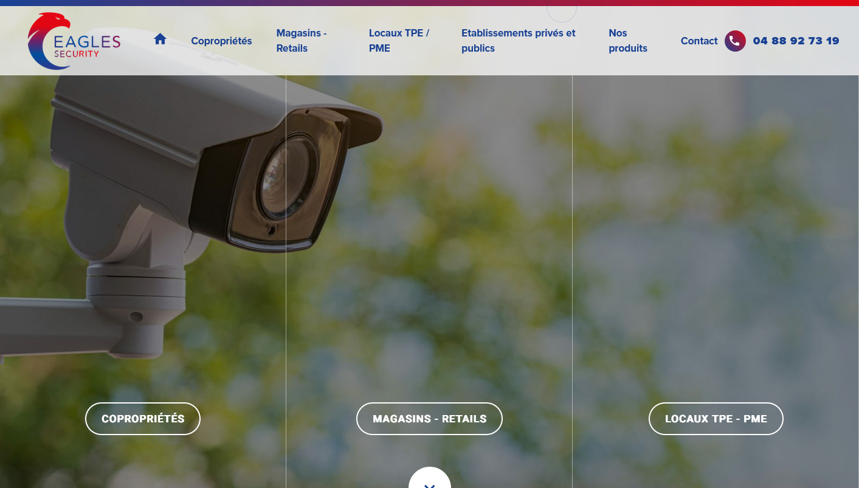Open Locaux TPE / PME menu entry

399,41
